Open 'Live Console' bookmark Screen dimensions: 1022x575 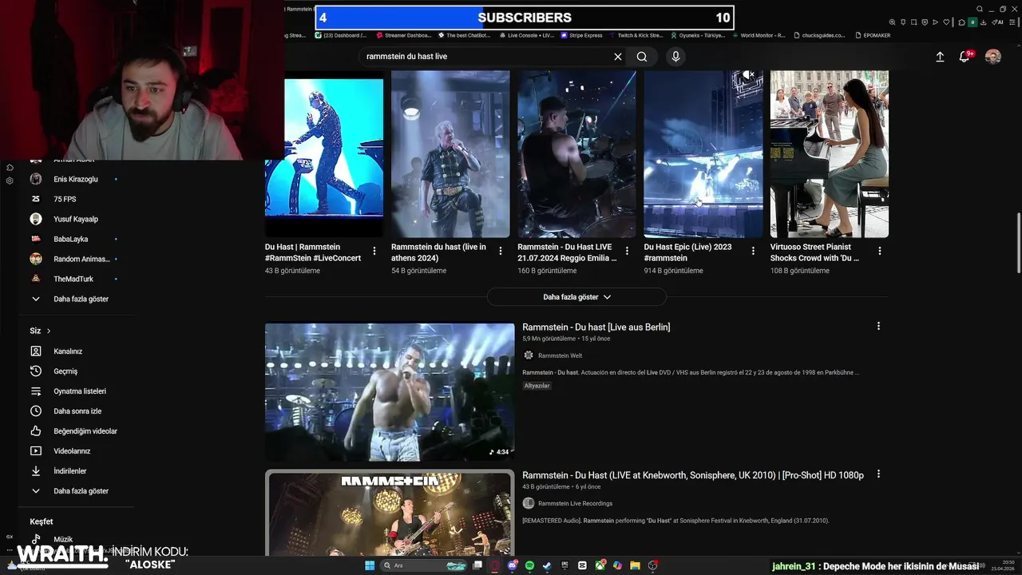526,35
